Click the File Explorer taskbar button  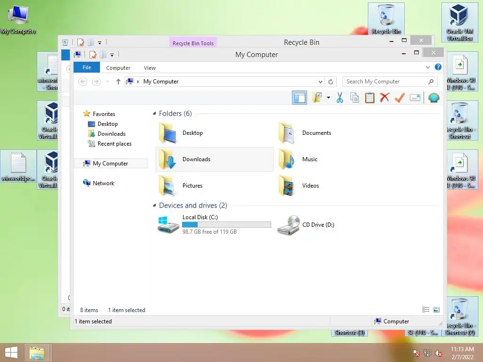(37, 353)
